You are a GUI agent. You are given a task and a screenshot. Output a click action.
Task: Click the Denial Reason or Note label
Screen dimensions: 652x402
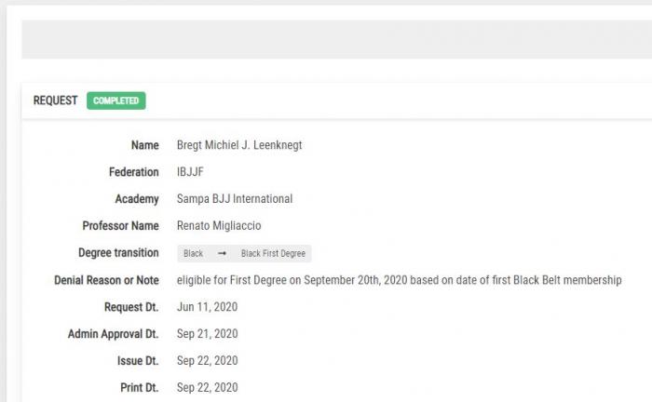(x=106, y=280)
